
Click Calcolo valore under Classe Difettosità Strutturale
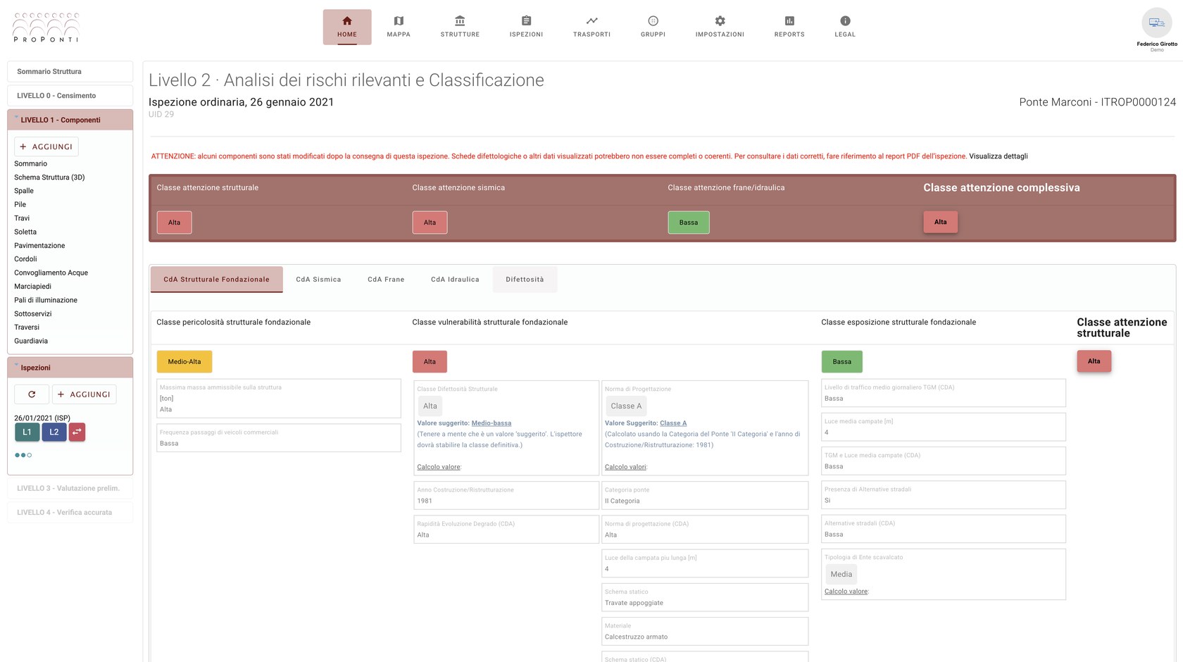click(x=439, y=467)
